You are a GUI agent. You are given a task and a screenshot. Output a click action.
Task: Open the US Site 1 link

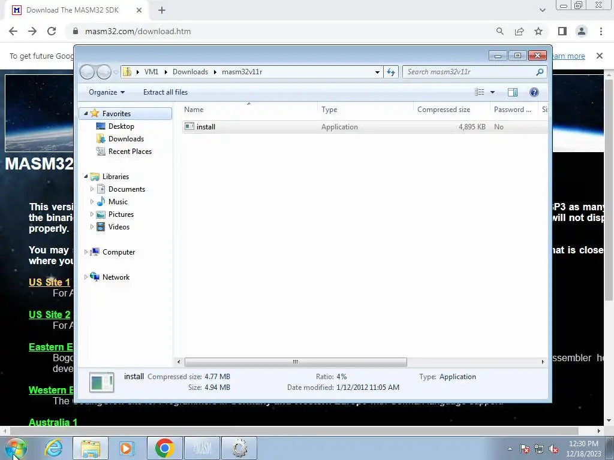(x=49, y=282)
